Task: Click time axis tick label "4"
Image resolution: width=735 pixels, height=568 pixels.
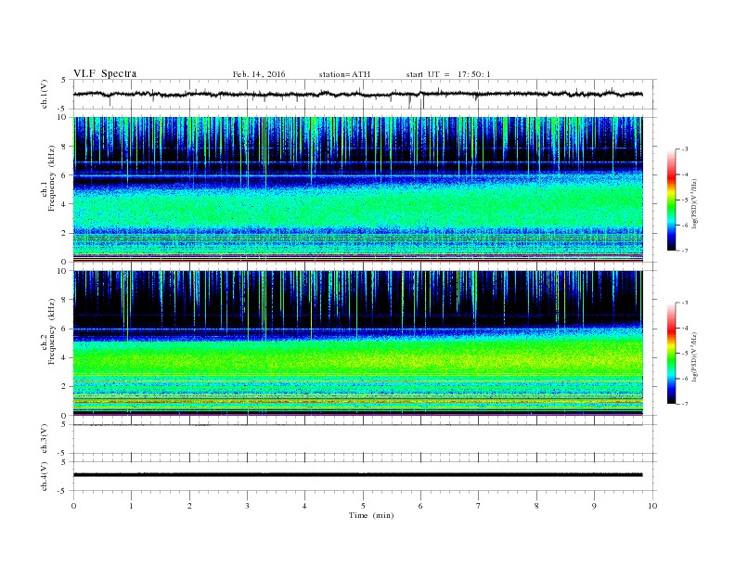Action: point(304,506)
